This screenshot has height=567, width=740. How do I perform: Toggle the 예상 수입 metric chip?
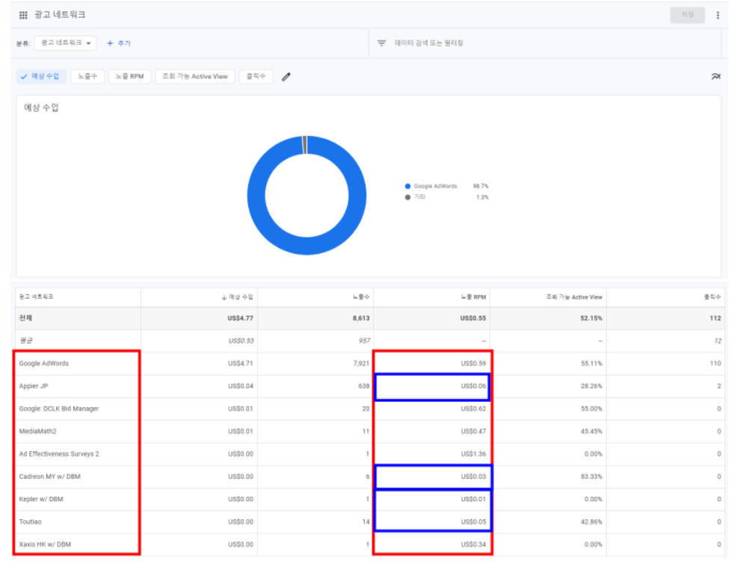(42, 76)
